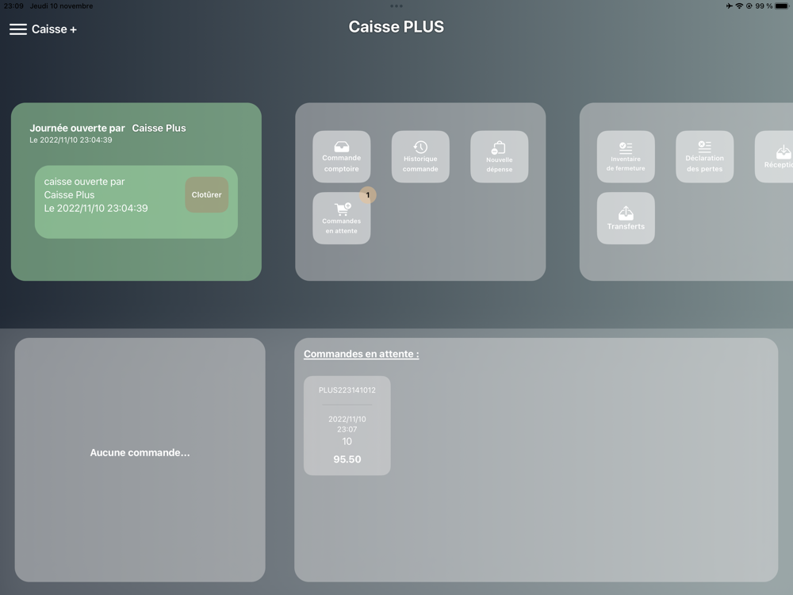Click the 95.50 order total

(x=347, y=459)
